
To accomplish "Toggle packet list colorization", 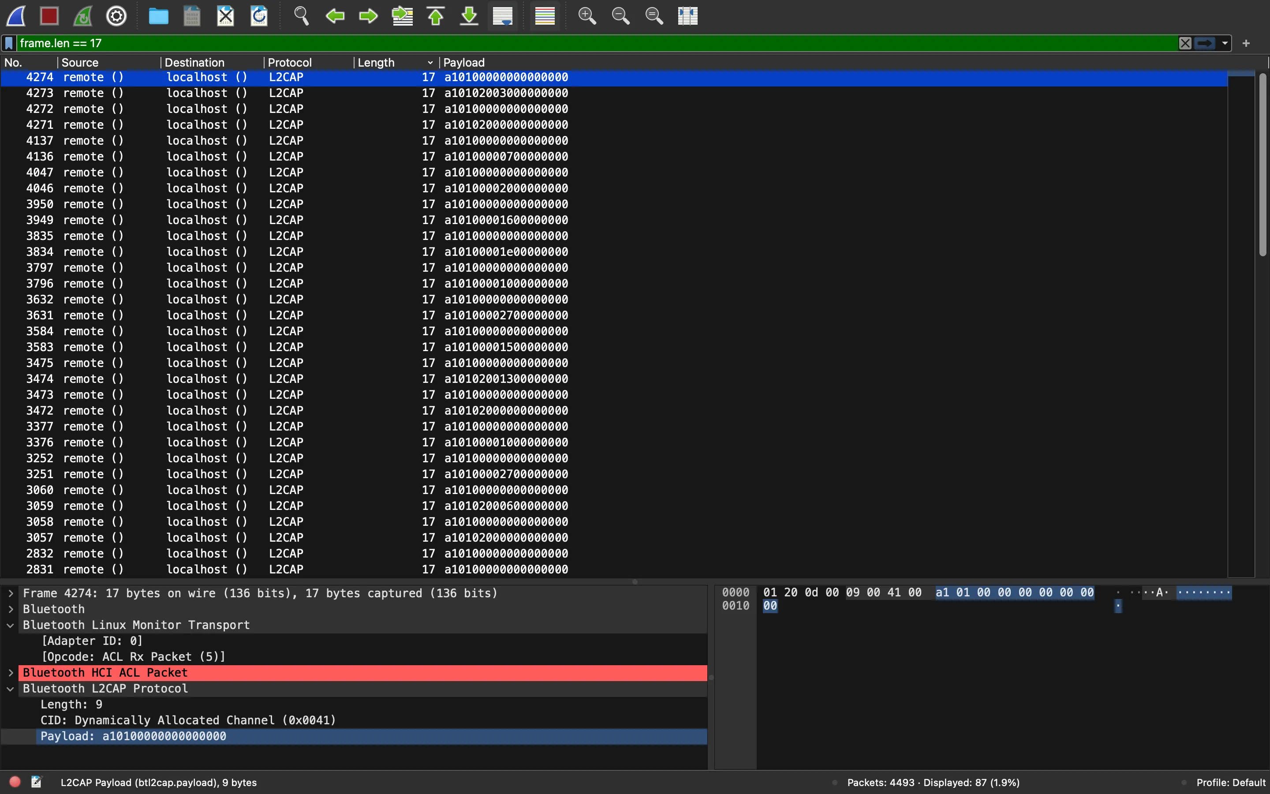I will [545, 16].
